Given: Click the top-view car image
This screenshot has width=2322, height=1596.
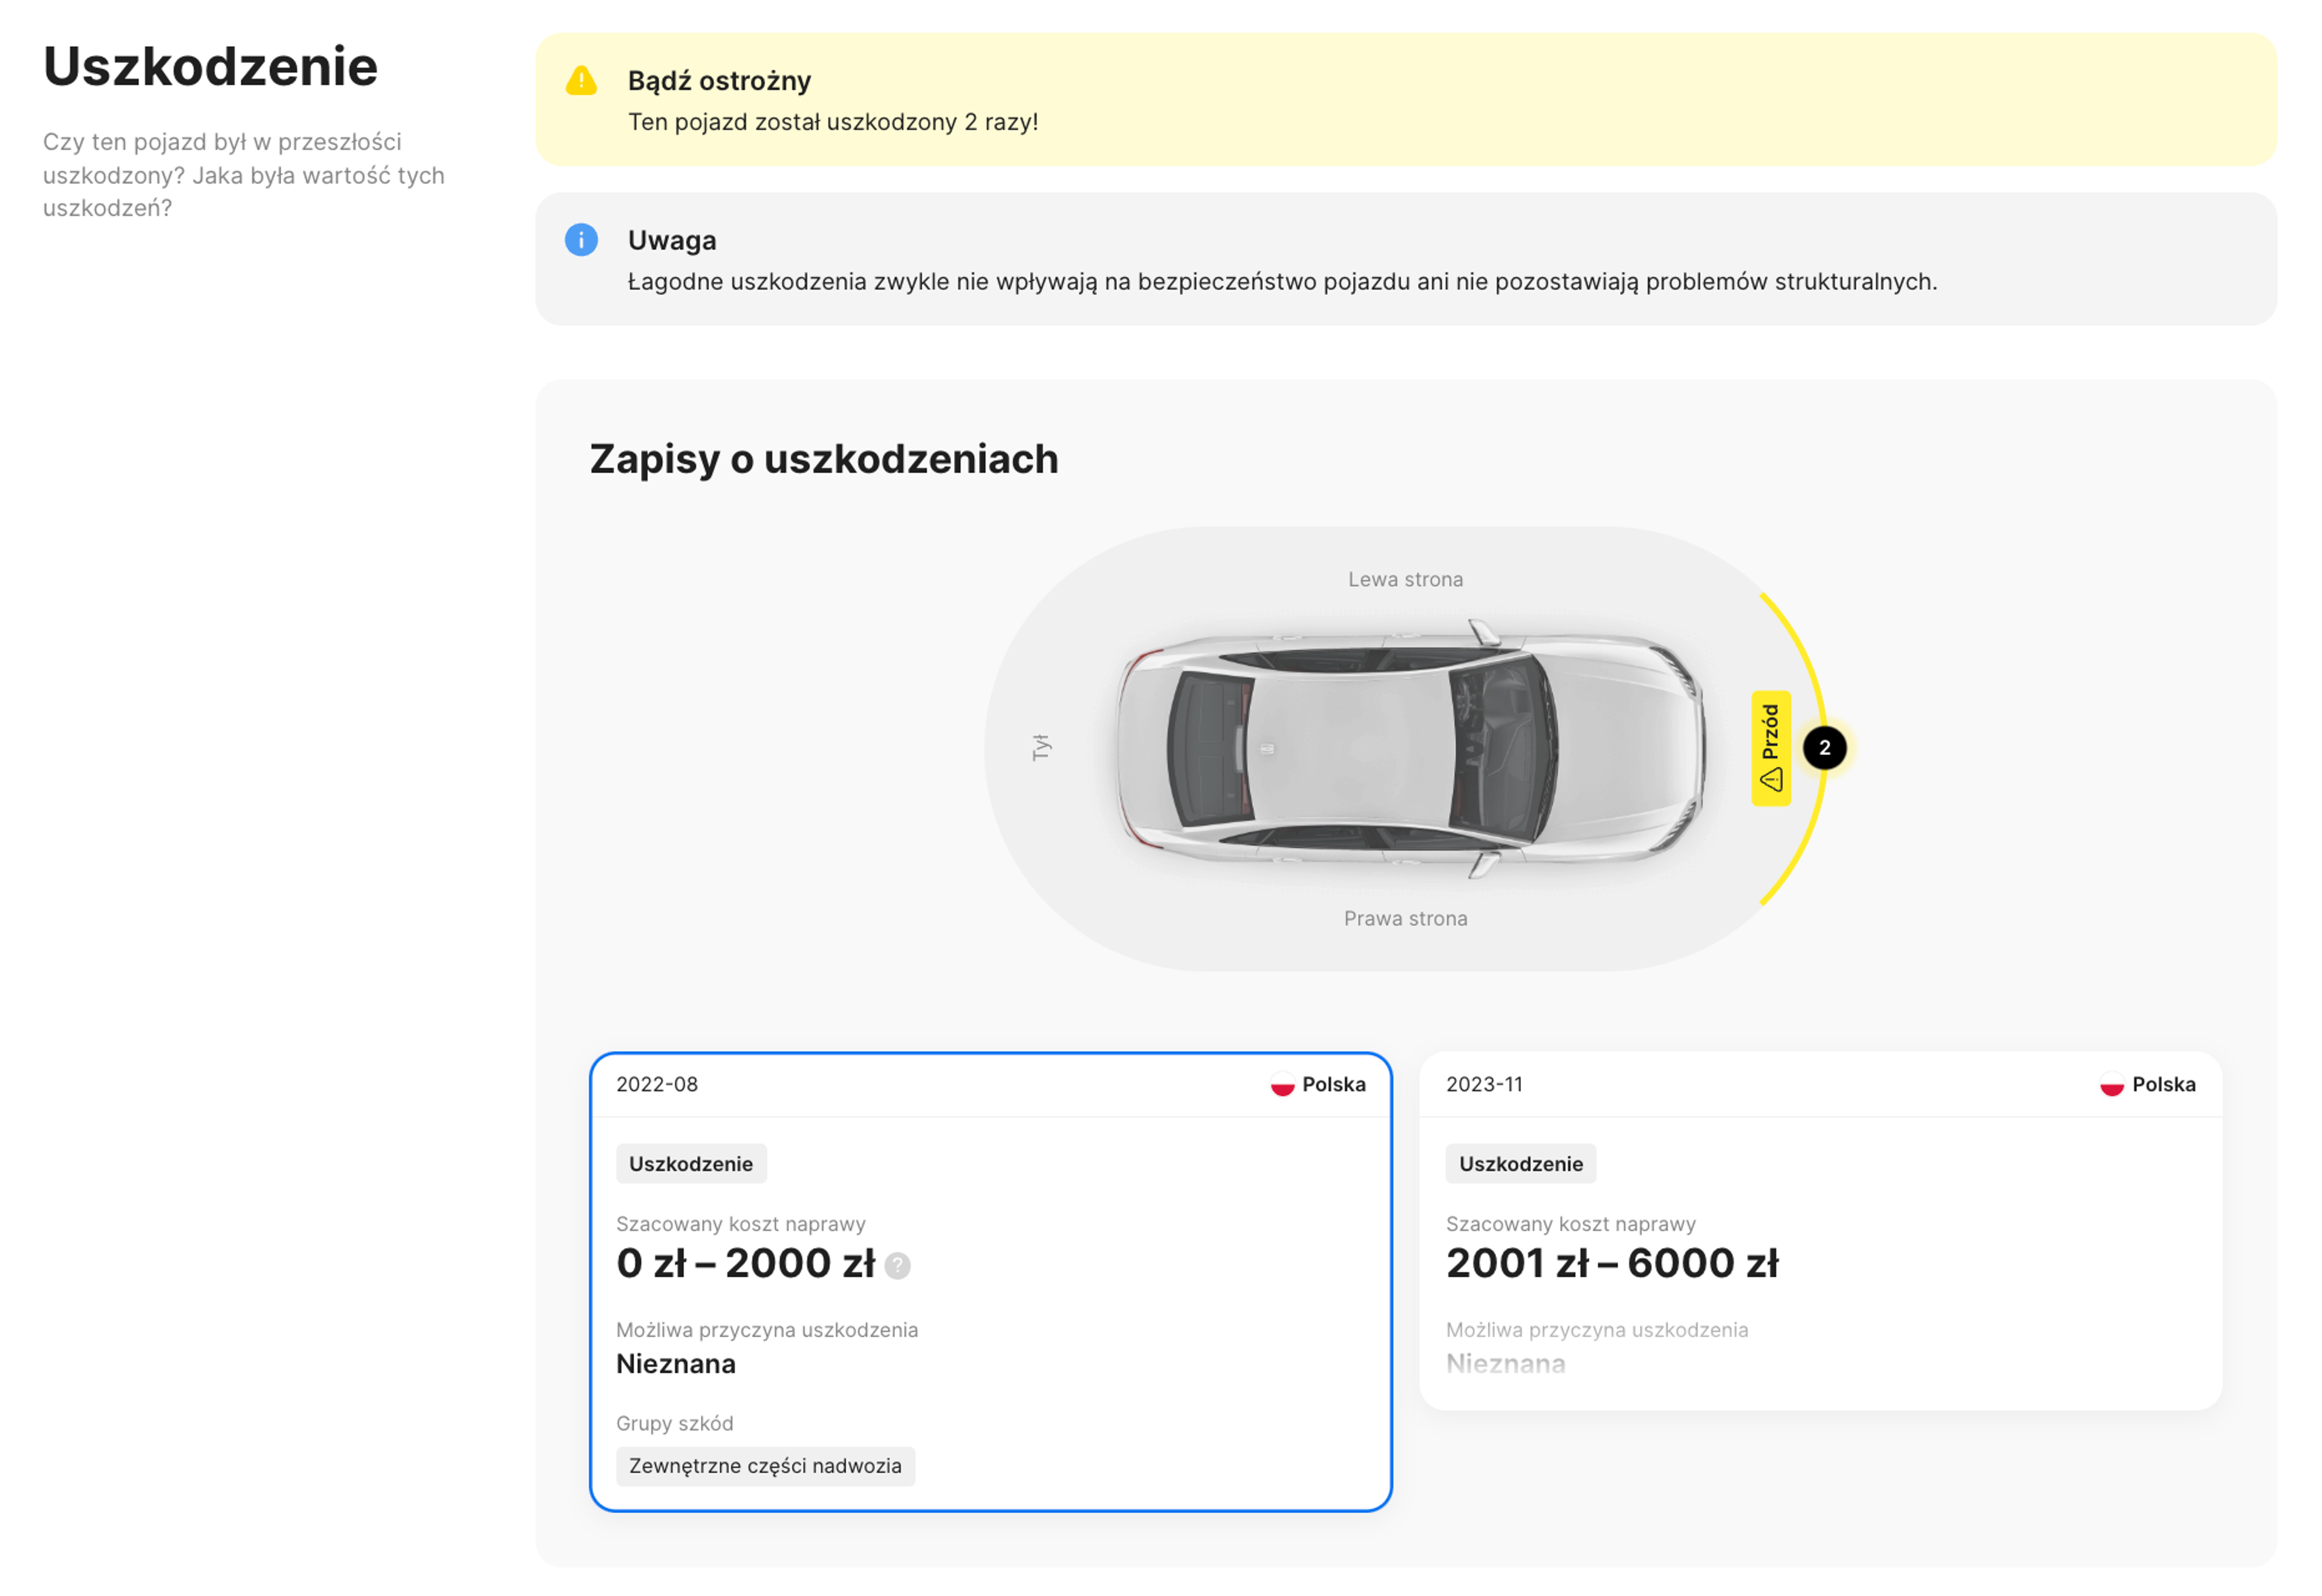Looking at the screenshot, I should click(1410, 748).
